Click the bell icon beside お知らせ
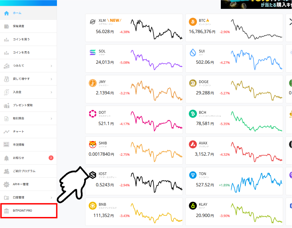Screen dimensions: 292x228 tap(6, 158)
